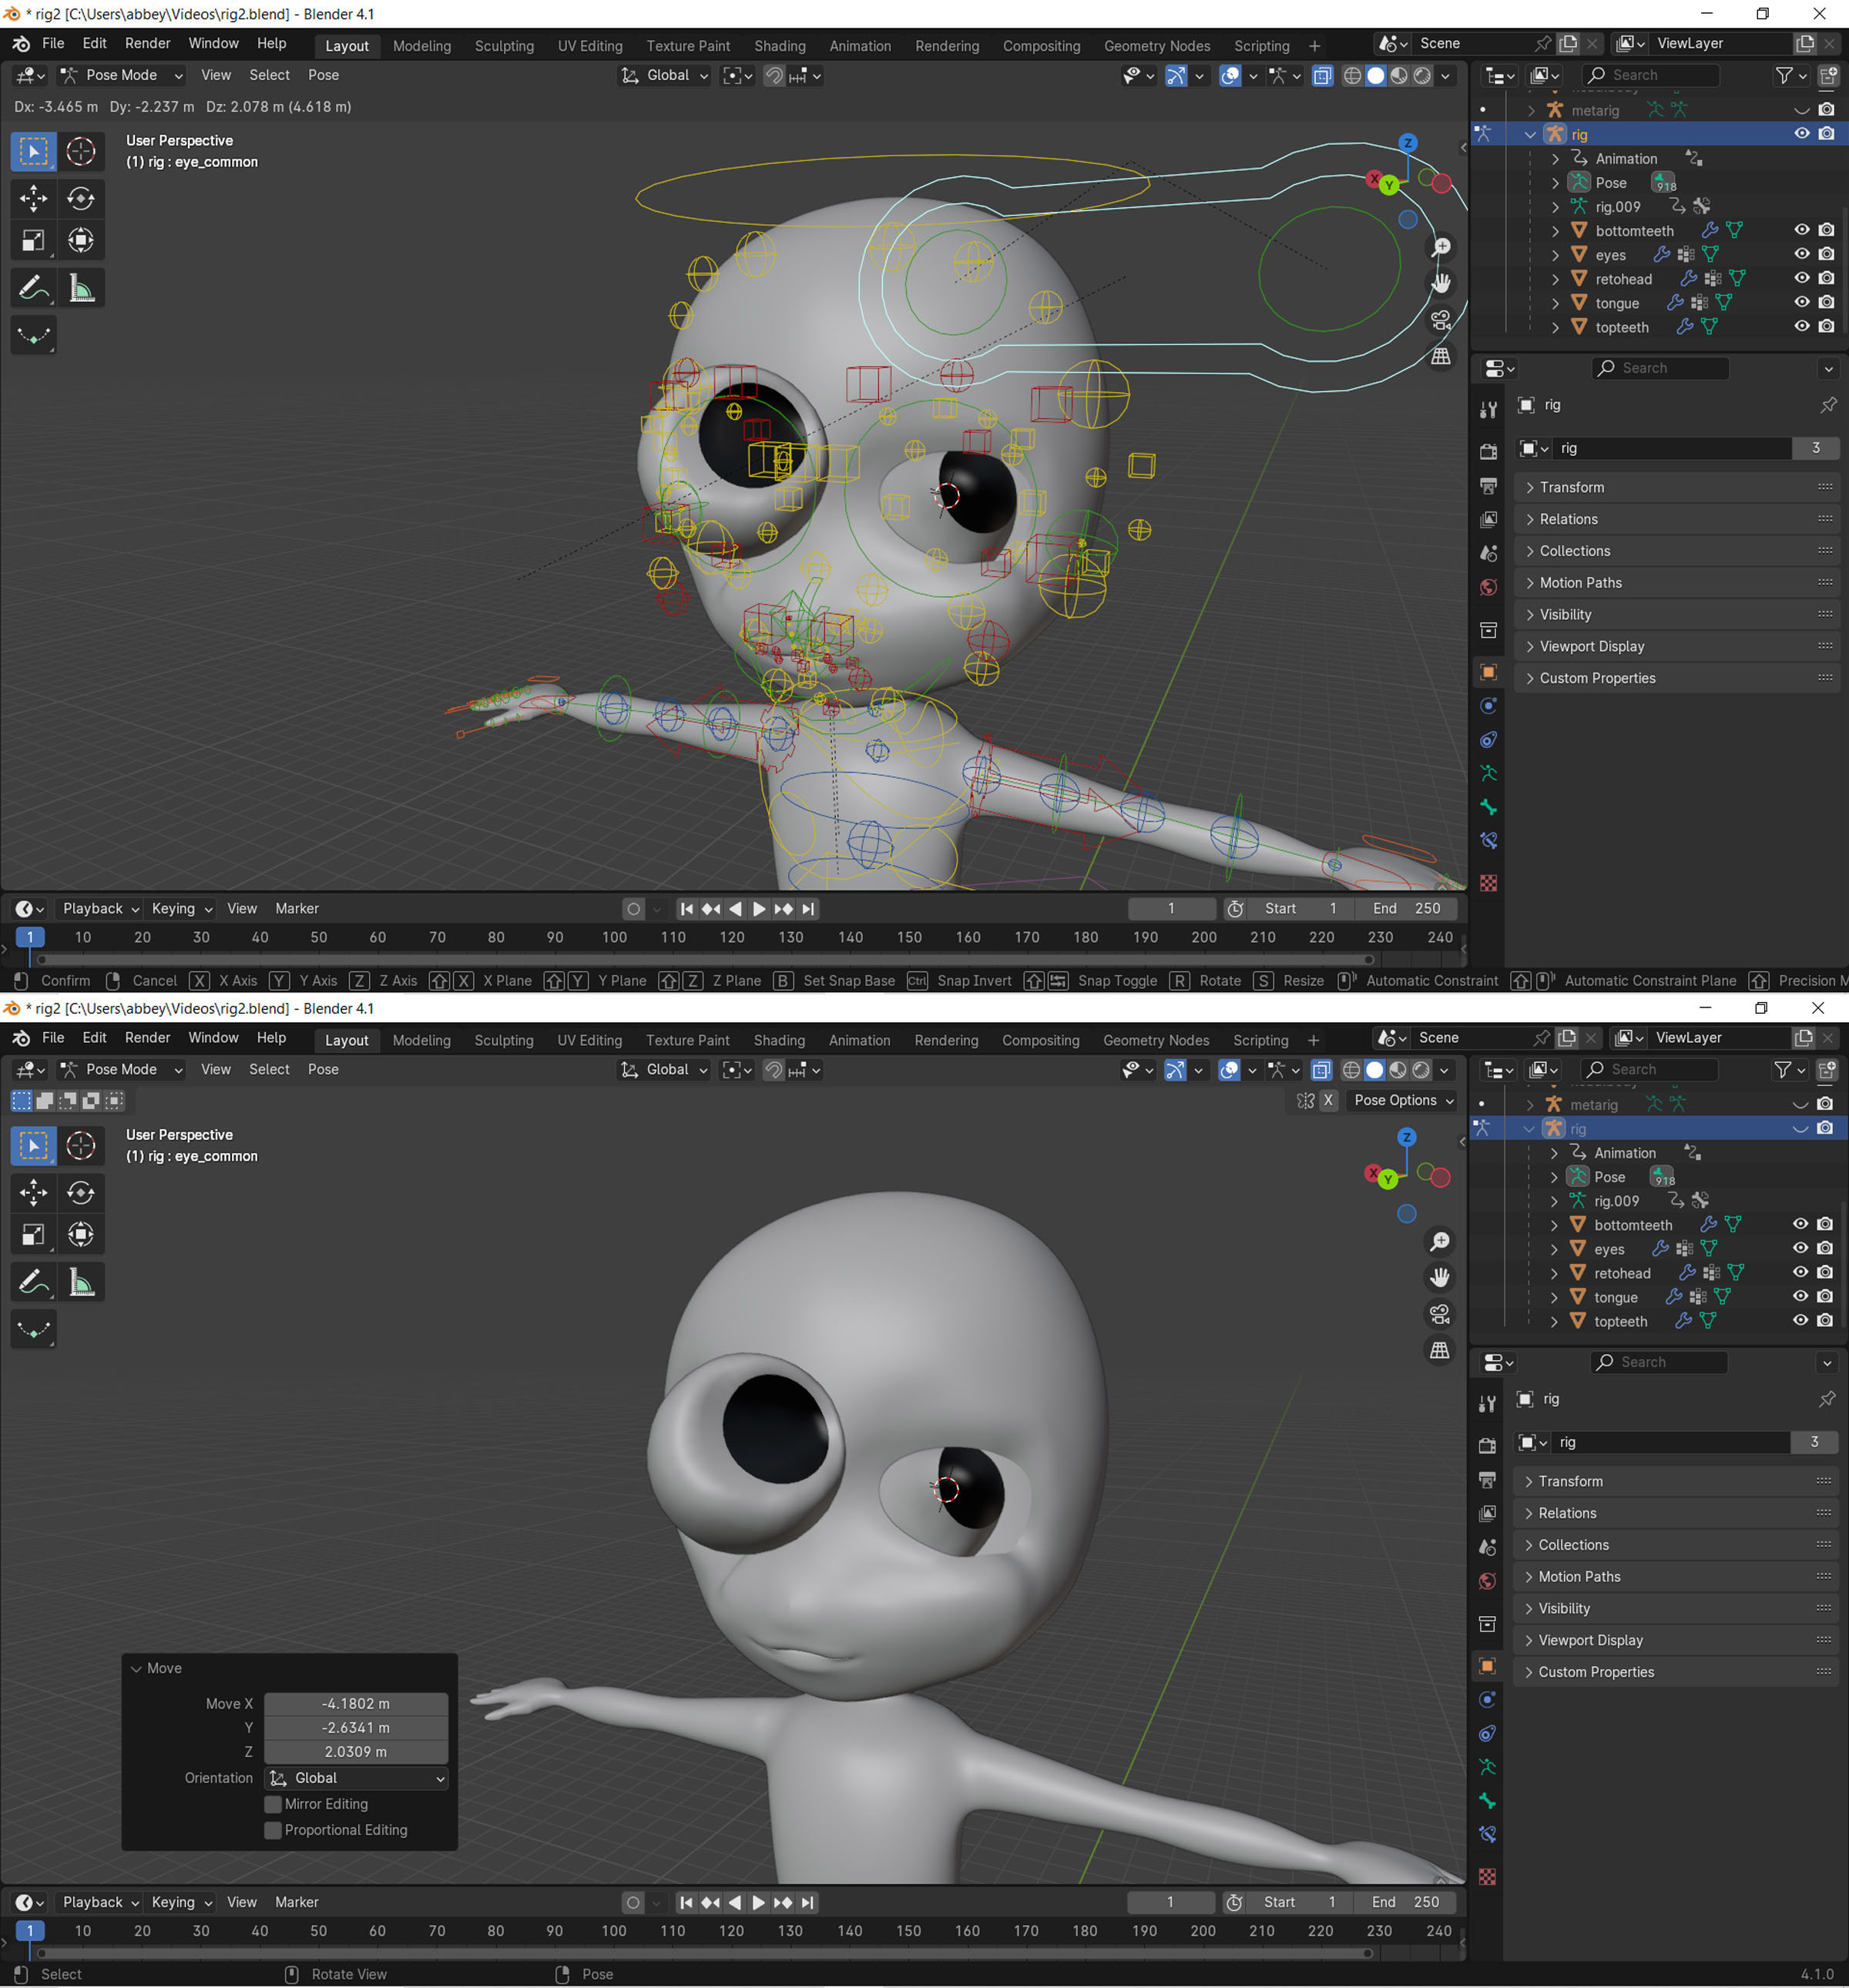Open the File menu in the top window
Screen dimensions: 1849x1988
pos(53,44)
